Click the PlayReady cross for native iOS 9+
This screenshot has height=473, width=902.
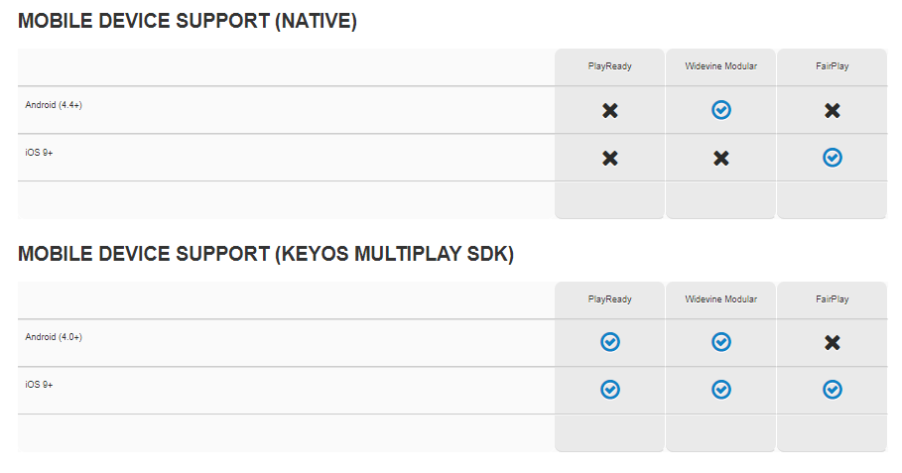point(610,158)
